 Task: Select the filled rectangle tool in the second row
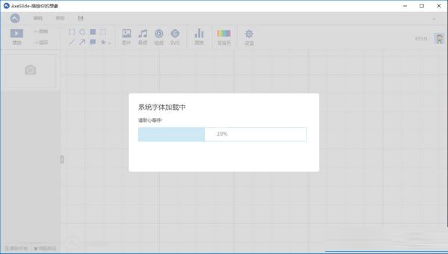93,42
